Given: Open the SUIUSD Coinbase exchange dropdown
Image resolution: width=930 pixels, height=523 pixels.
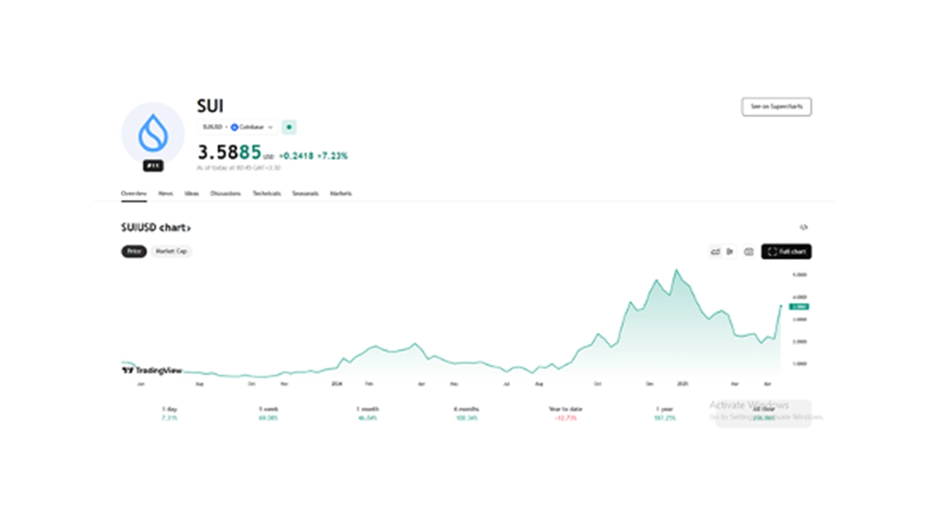Looking at the screenshot, I should [x=238, y=127].
